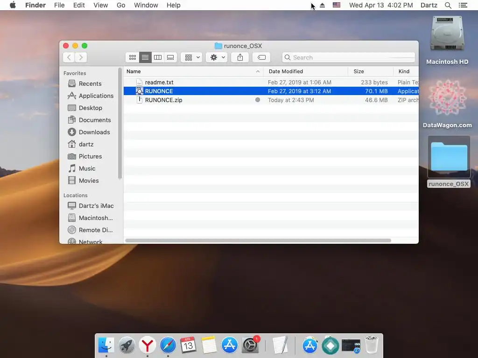
Task: Open the Go menu
Action: (121, 5)
